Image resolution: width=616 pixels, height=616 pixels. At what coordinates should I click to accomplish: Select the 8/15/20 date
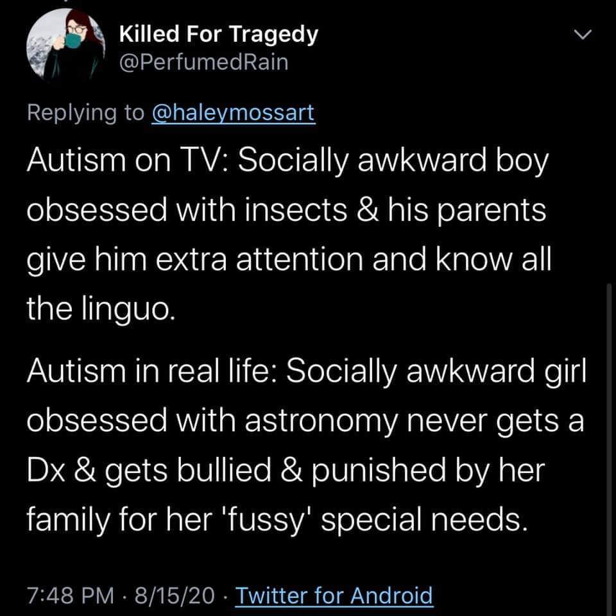pos(175,595)
